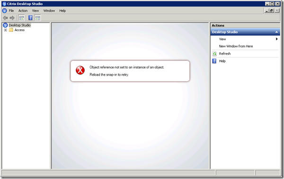This screenshot has width=284, height=179.
Task: Click Refresh in the Actions pane
Action: (x=225, y=54)
